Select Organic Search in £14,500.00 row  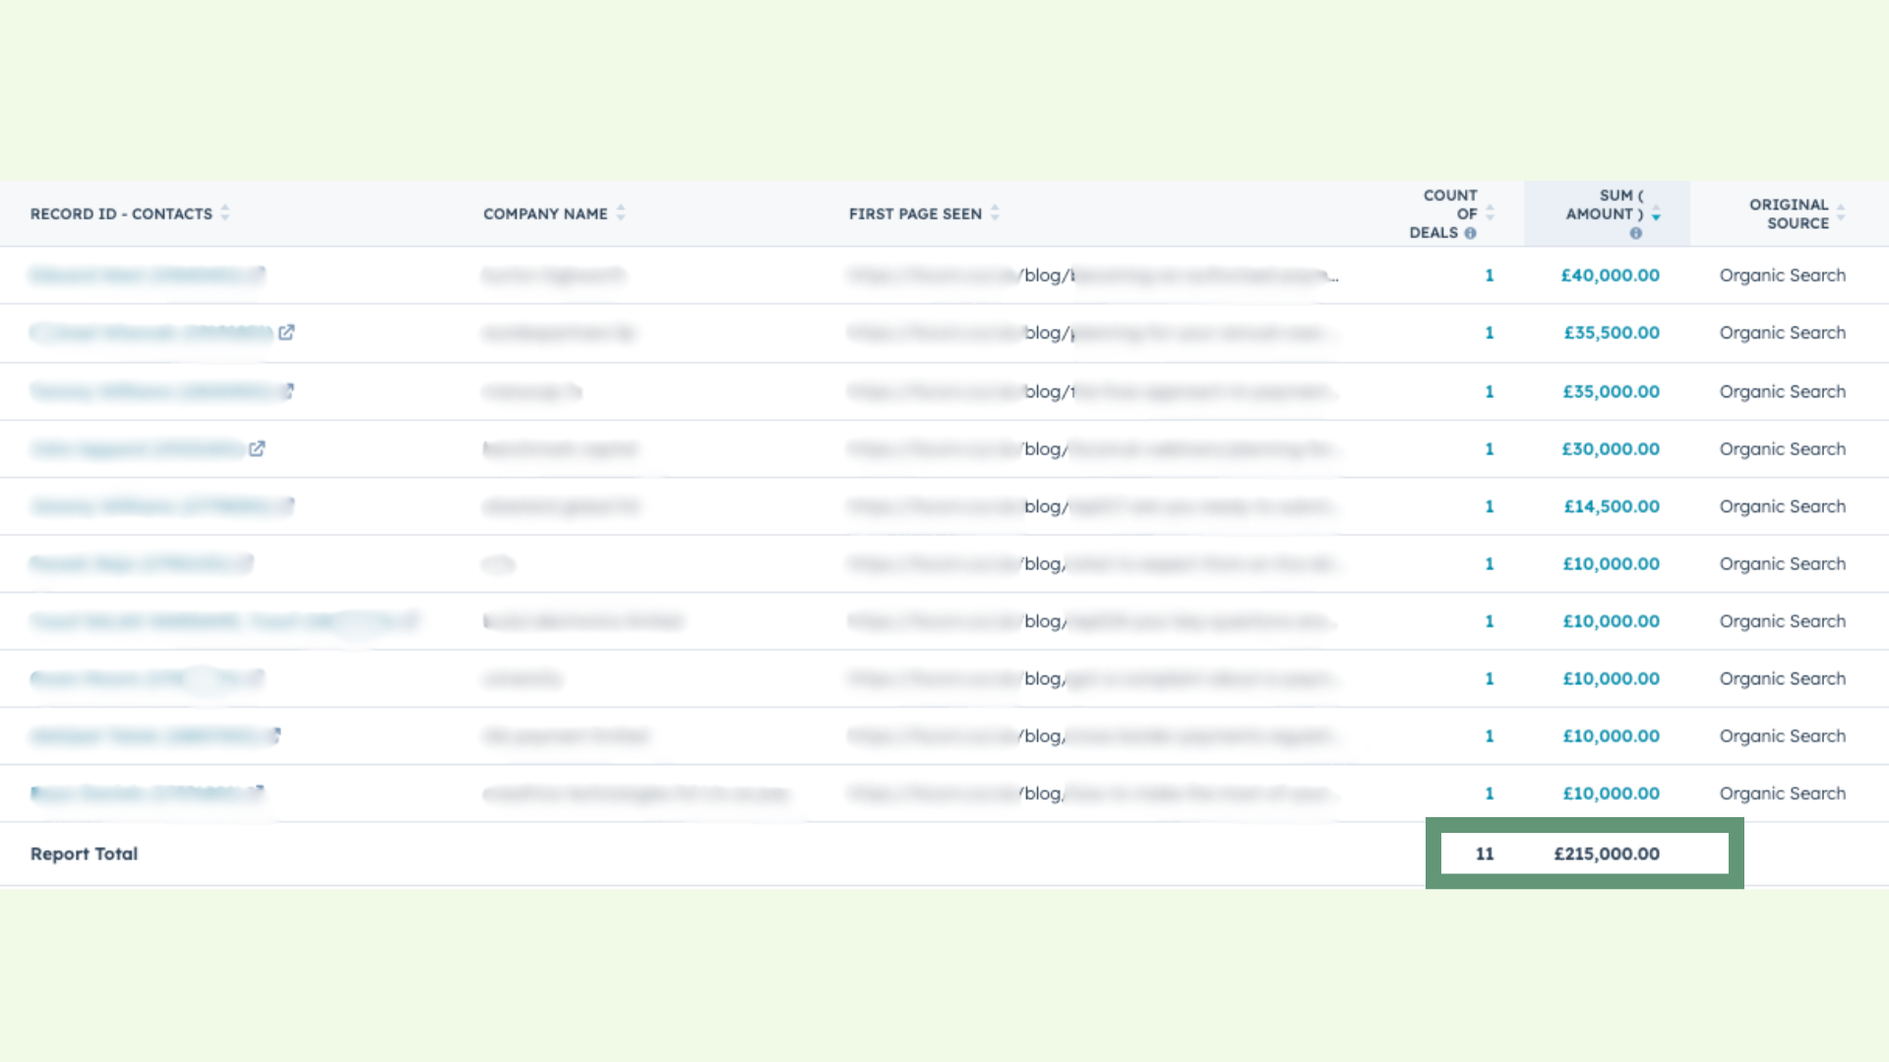pyautogui.click(x=1782, y=506)
